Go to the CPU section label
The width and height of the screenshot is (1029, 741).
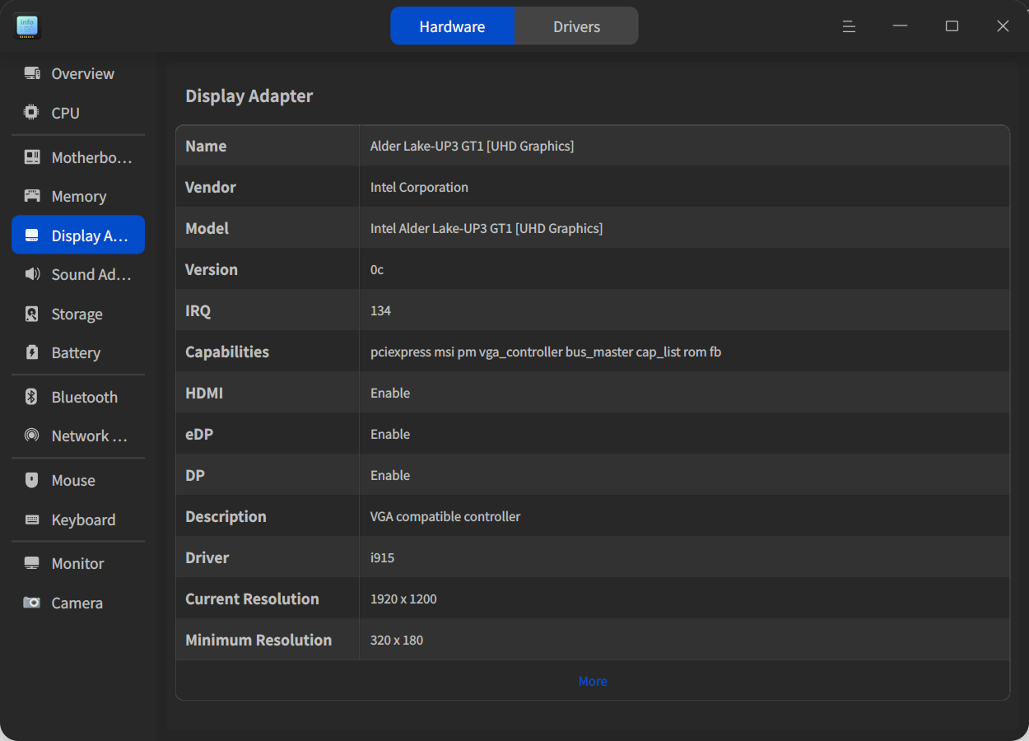pos(65,113)
